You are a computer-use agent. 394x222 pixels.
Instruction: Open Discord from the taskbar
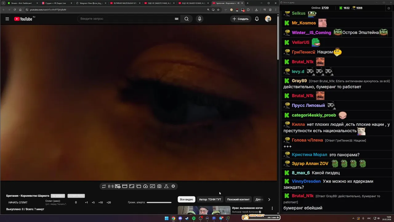click(x=180, y=218)
